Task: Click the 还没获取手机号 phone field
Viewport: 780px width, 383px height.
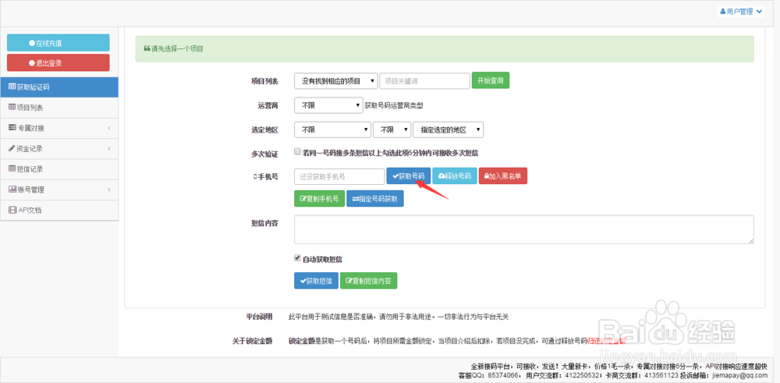Action: (x=339, y=176)
